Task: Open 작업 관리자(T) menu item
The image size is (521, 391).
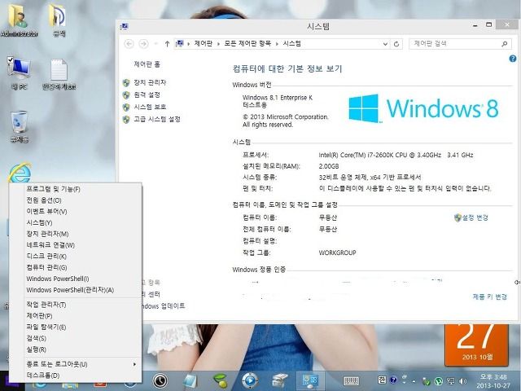Action: click(76, 305)
